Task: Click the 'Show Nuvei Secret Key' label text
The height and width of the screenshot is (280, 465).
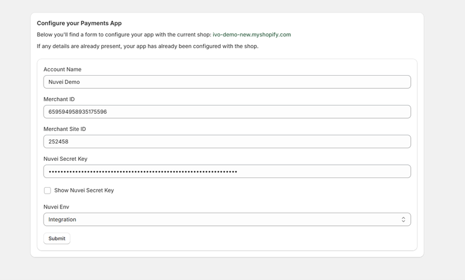Action: coord(84,191)
